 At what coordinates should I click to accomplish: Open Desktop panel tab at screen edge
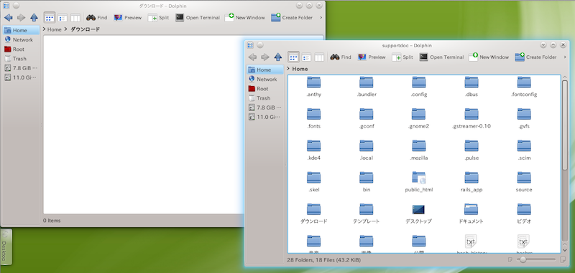pyautogui.click(x=6, y=246)
